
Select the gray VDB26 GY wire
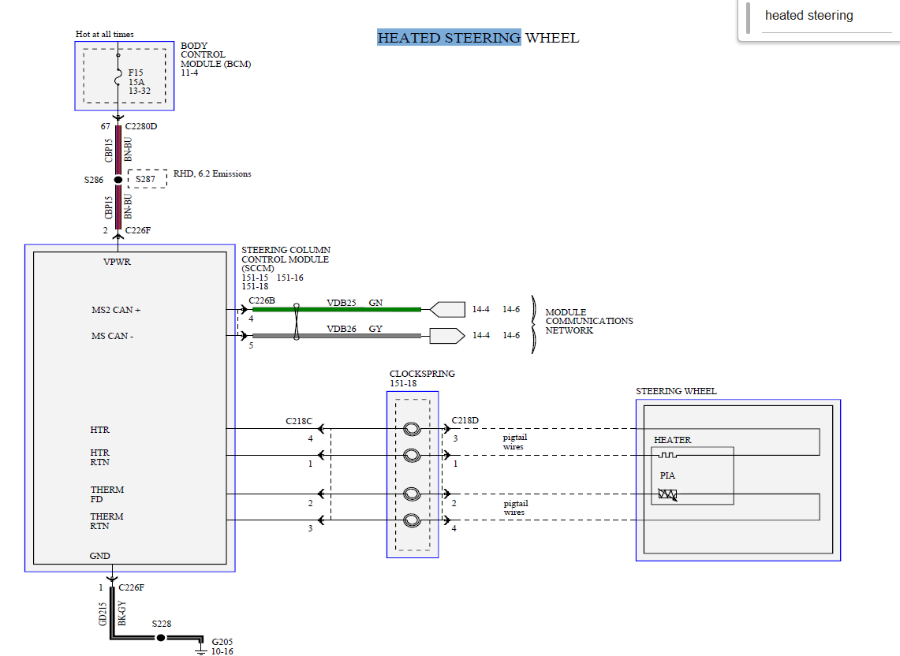tap(355, 336)
